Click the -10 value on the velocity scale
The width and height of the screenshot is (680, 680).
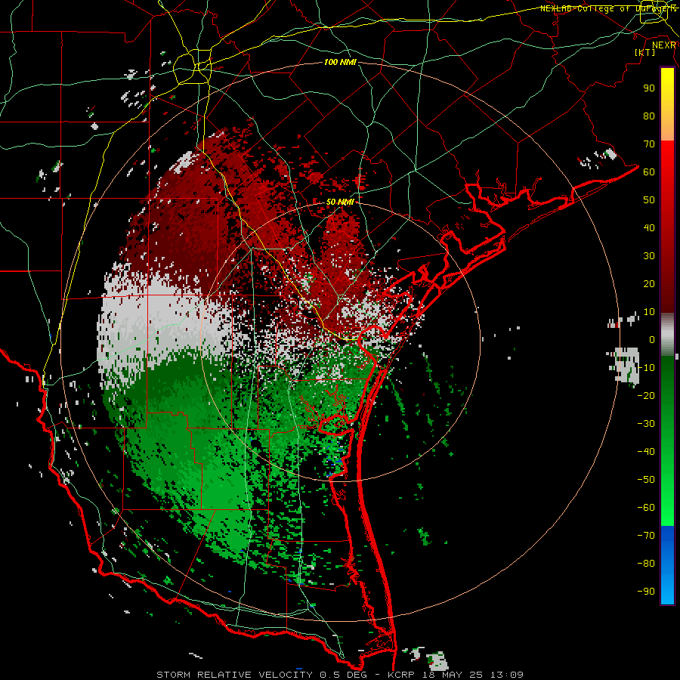click(646, 368)
